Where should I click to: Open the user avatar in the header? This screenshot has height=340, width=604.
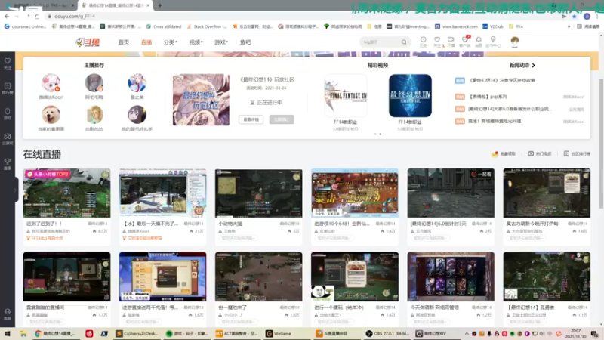point(515,42)
